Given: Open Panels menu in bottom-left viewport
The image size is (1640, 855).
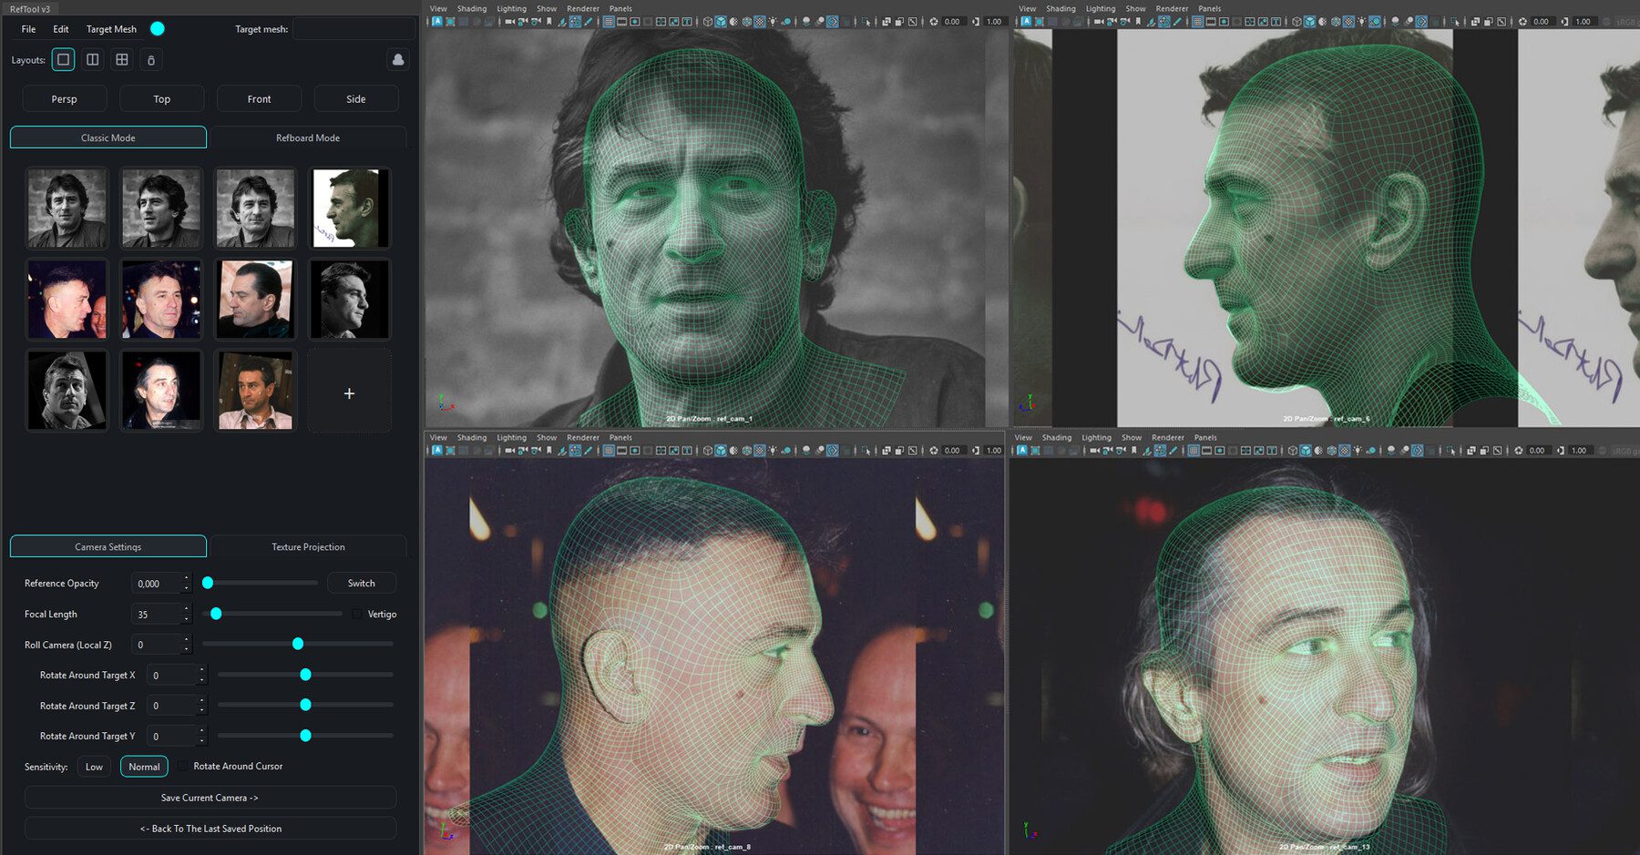Looking at the screenshot, I should (x=620, y=438).
